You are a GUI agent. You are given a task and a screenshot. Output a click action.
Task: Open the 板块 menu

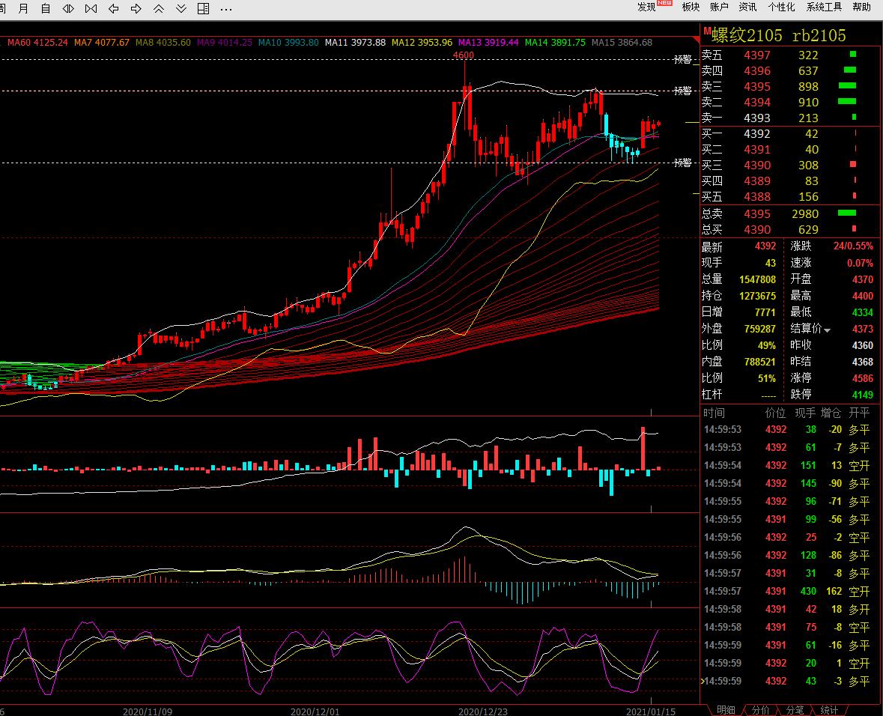tap(691, 7)
